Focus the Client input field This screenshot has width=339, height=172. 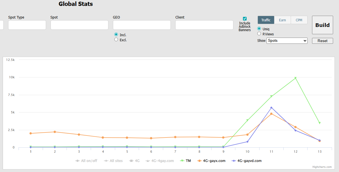point(204,25)
